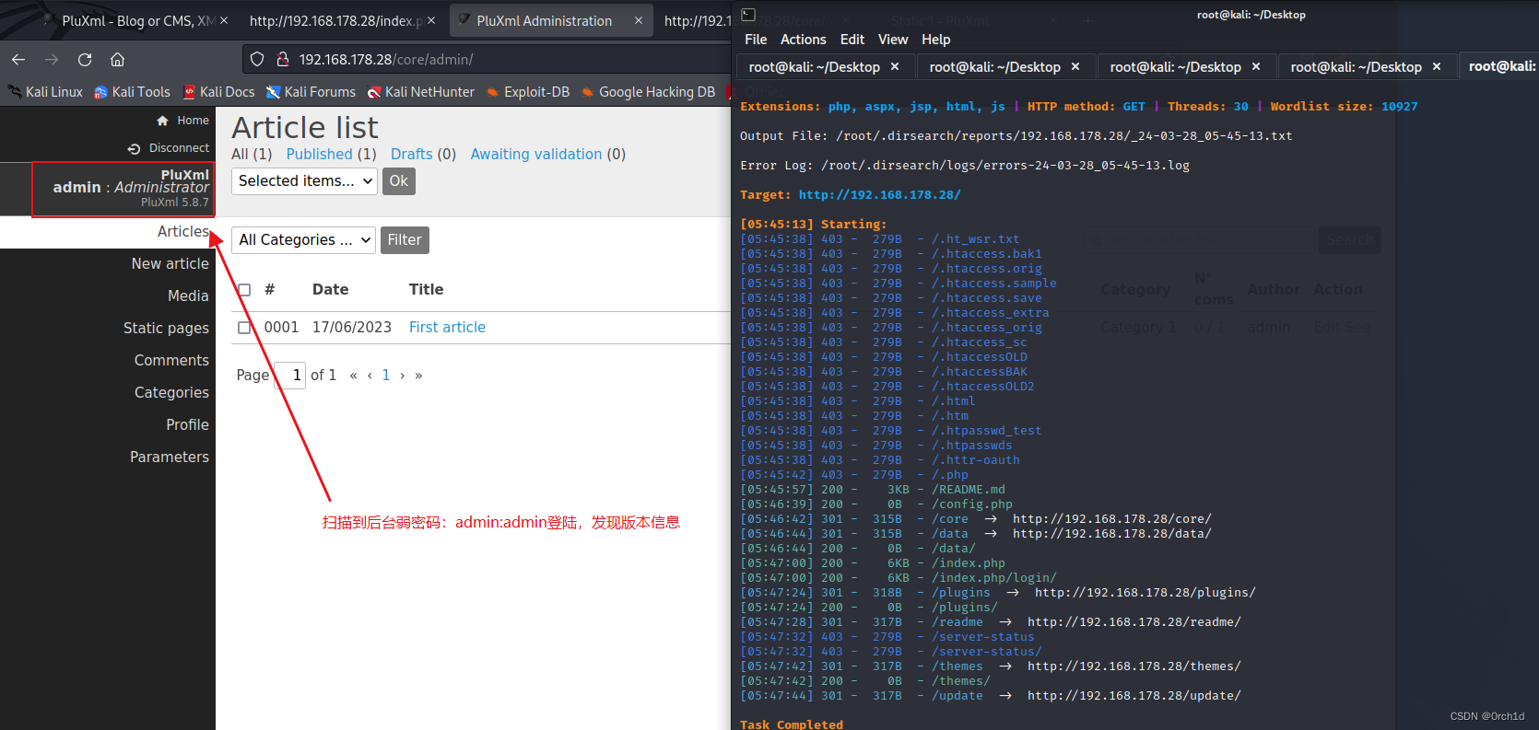Open the terminal Edit menu
This screenshot has height=730, width=1539.
[x=852, y=40]
